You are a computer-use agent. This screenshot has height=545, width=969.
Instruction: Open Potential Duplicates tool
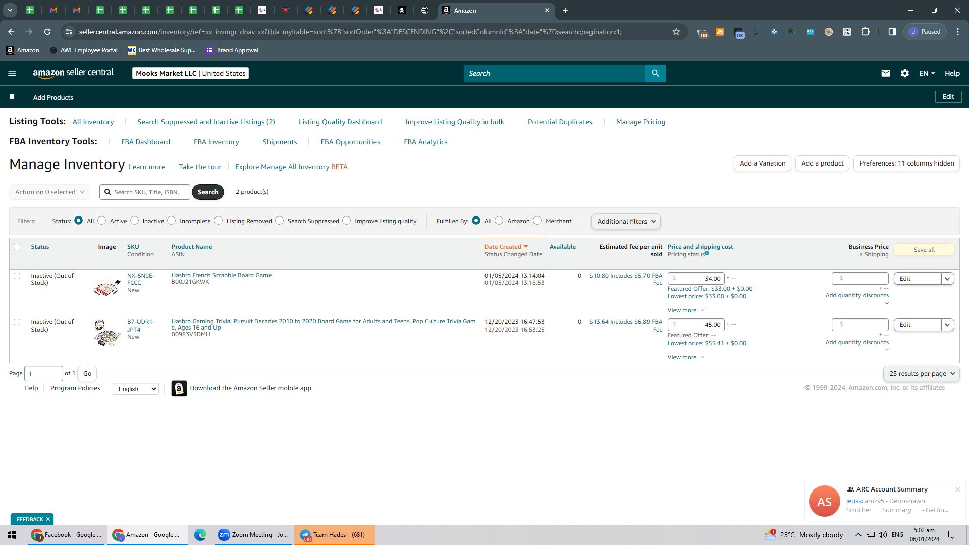[560, 122]
